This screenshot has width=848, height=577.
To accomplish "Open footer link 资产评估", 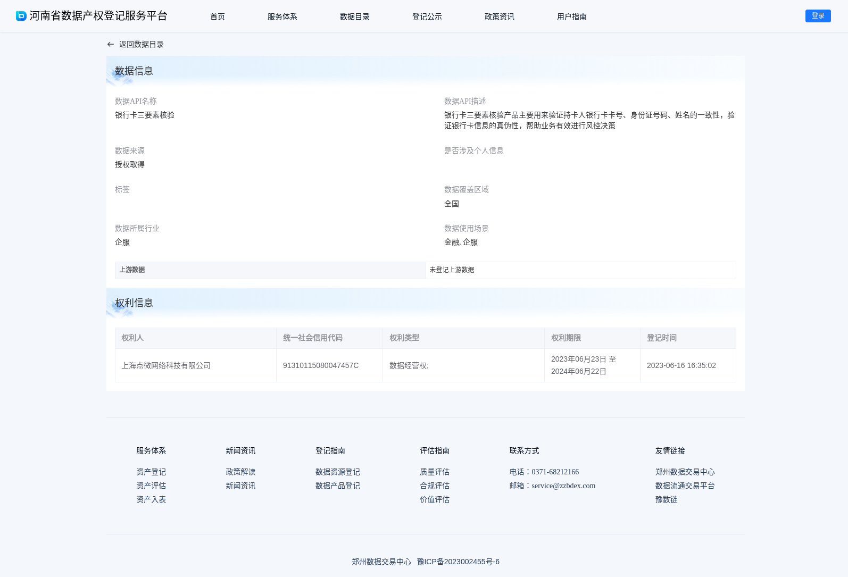I will [151, 486].
